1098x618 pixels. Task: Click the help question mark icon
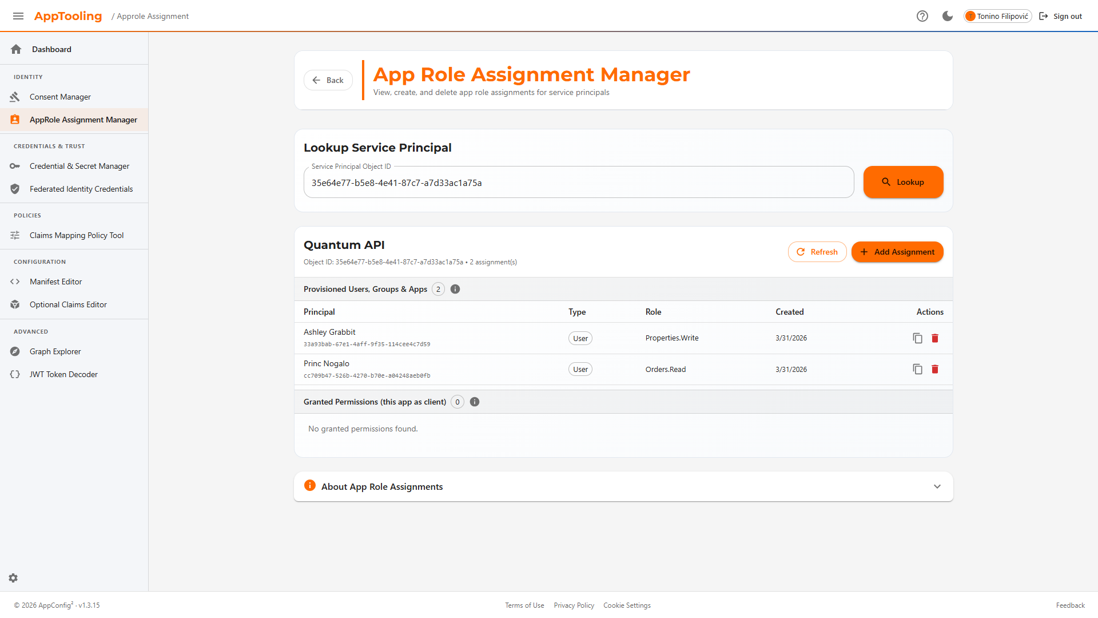tap(922, 16)
